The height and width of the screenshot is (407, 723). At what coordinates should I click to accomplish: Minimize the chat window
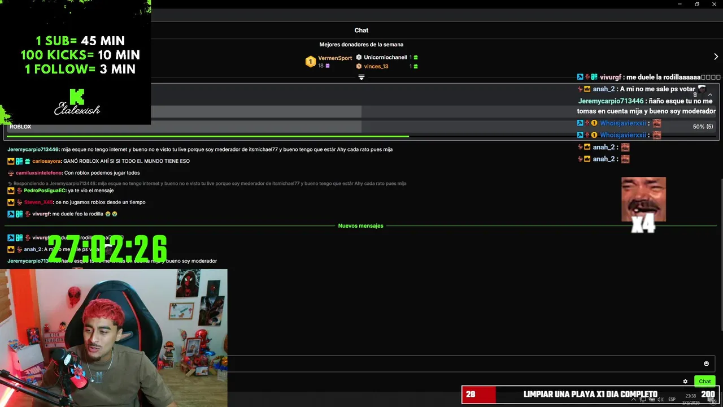680,5
